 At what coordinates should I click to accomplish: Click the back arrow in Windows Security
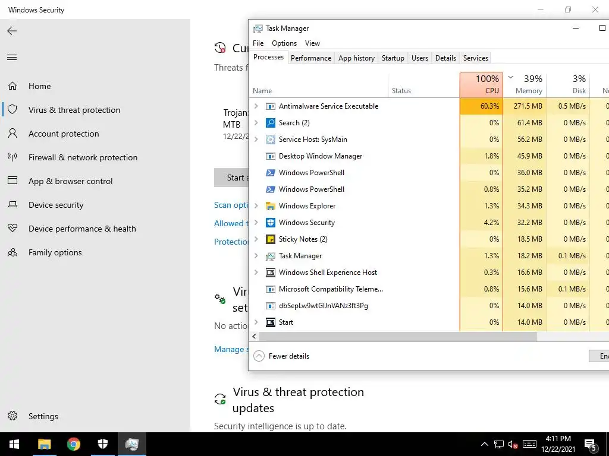[12, 31]
